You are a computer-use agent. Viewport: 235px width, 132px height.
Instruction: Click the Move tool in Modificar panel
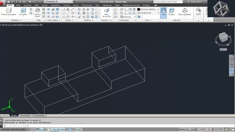(88, 10)
